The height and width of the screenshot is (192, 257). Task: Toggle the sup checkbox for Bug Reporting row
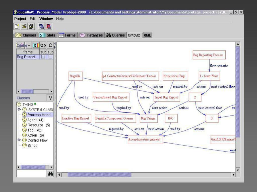pyautogui.click(x=50, y=57)
